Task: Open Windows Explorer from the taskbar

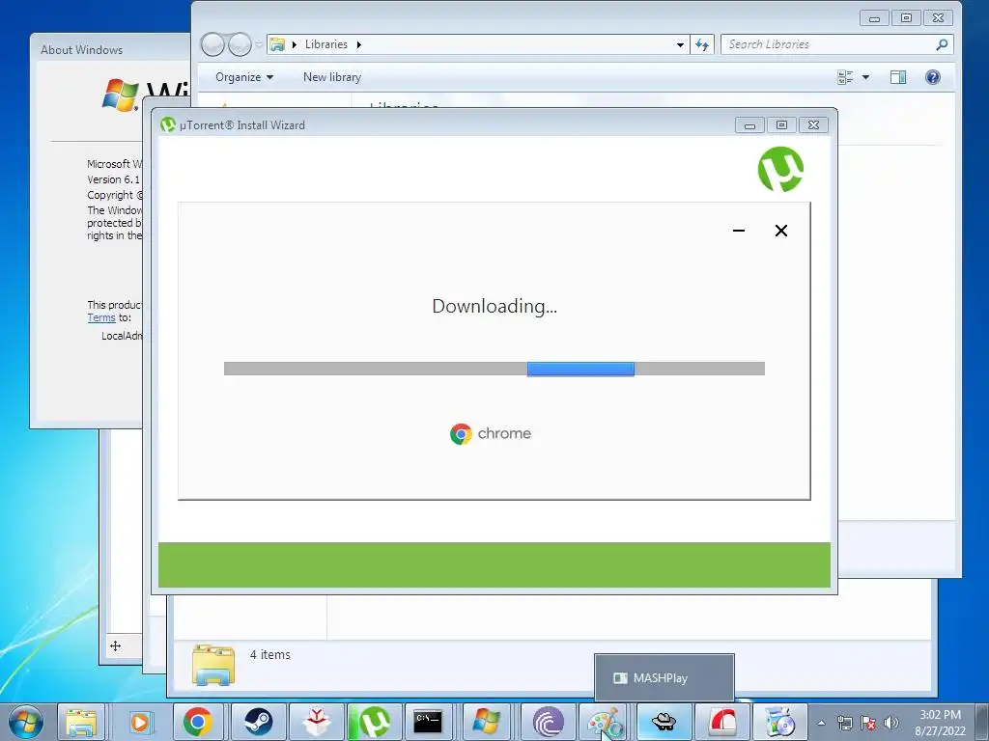Action: pyautogui.click(x=81, y=722)
